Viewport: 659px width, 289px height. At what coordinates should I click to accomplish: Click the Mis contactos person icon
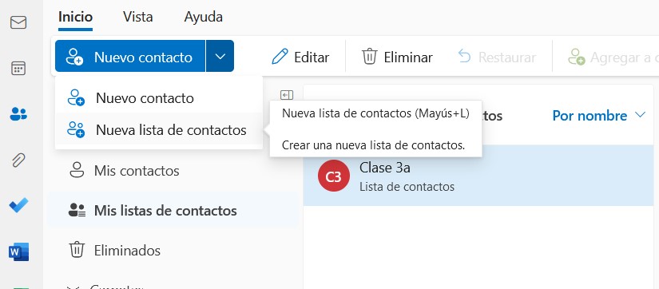(77, 171)
